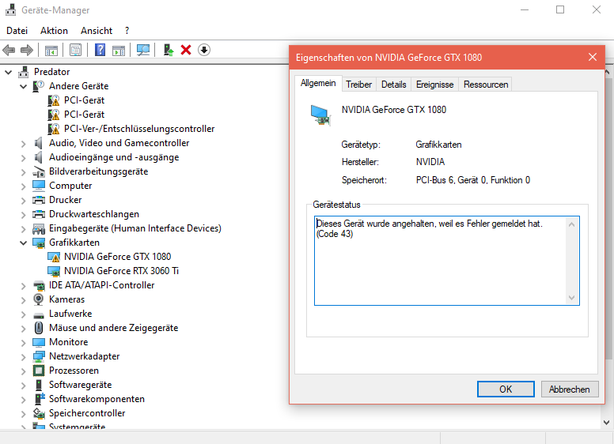614x444 pixels.
Task: Click the Speichercontroller icon
Action: [38, 413]
